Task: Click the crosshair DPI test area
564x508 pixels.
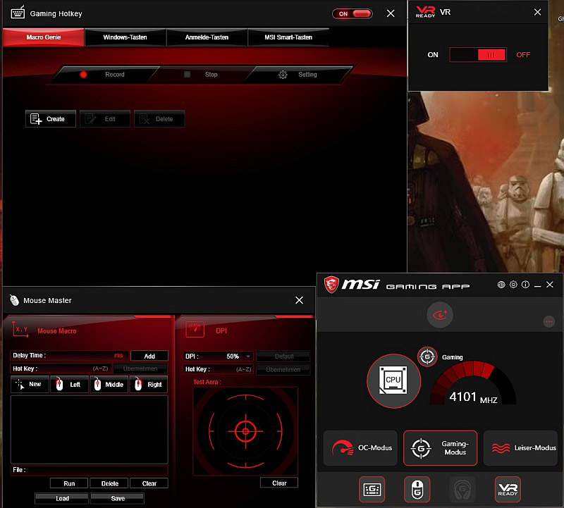Action: pos(245,430)
